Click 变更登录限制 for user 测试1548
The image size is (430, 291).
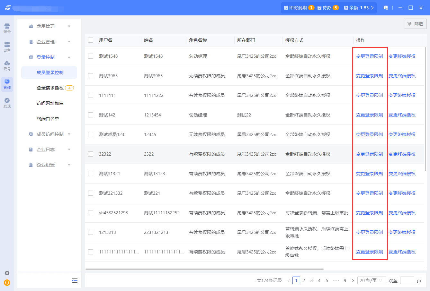coord(370,56)
